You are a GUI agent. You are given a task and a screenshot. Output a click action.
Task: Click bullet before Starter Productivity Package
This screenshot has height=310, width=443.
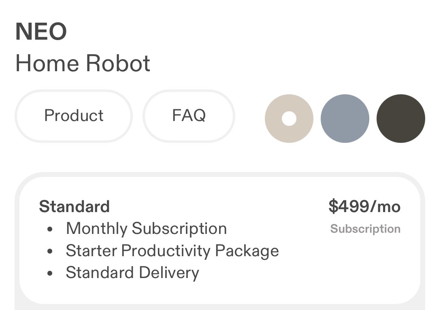[50, 252]
